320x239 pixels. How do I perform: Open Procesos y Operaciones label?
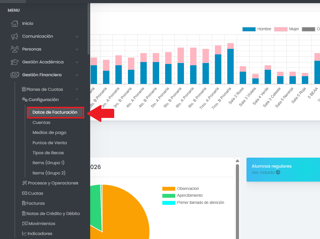click(53, 183)
